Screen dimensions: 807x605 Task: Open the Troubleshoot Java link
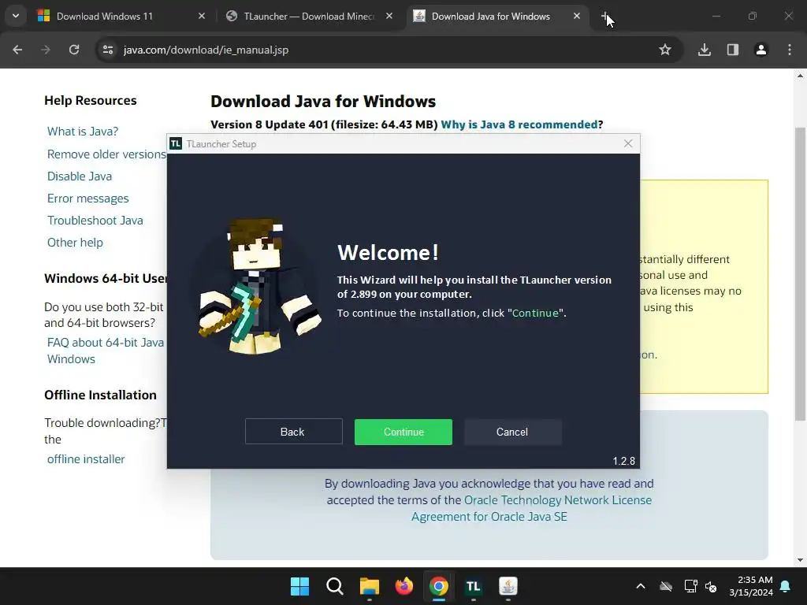(x=95, y=221)
